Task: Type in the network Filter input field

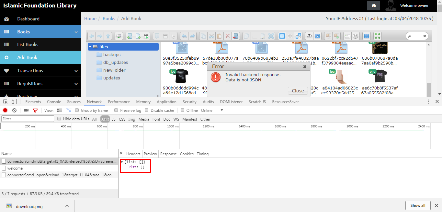Action: coord(28,119)
